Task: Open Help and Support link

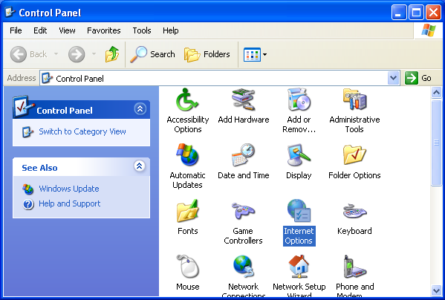Action: coord(70,203)
